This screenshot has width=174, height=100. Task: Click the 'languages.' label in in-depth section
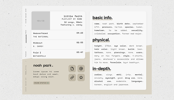(137, 81)
